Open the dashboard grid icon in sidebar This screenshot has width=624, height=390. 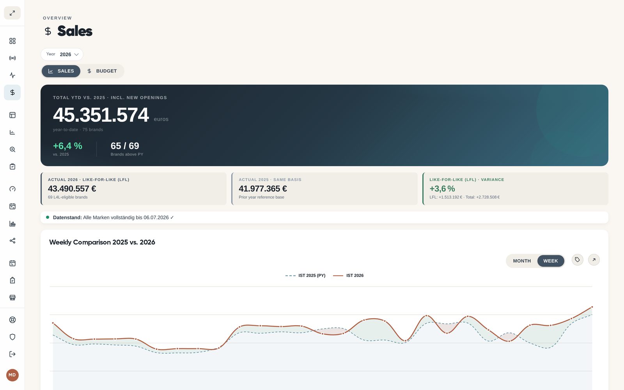click(x=12, y=41)
